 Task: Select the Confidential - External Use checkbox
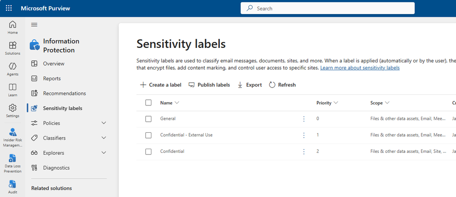pos(148,135)
